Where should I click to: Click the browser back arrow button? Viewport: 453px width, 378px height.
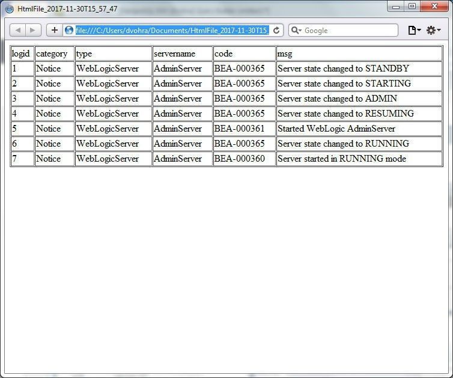[18, 30]
